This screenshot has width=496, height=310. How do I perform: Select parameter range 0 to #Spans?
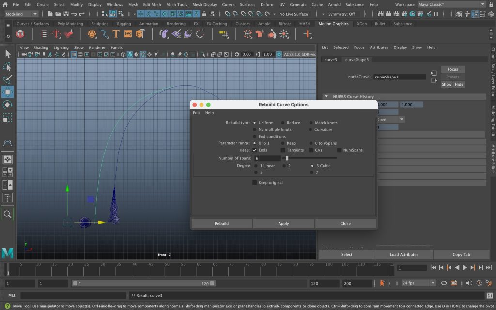pos(311,143)
